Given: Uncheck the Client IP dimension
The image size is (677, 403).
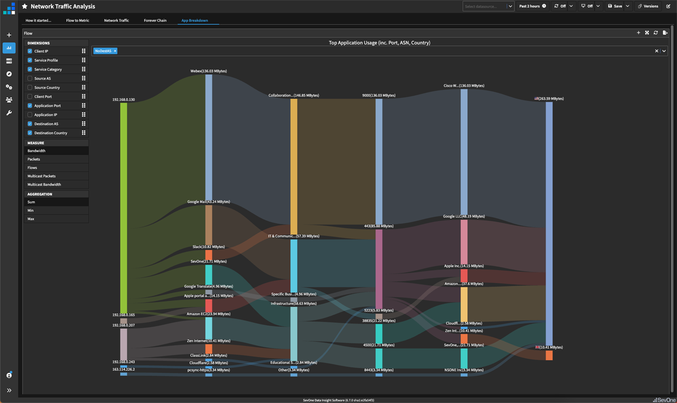Looking at the screenshot, I should click(30, 51).
